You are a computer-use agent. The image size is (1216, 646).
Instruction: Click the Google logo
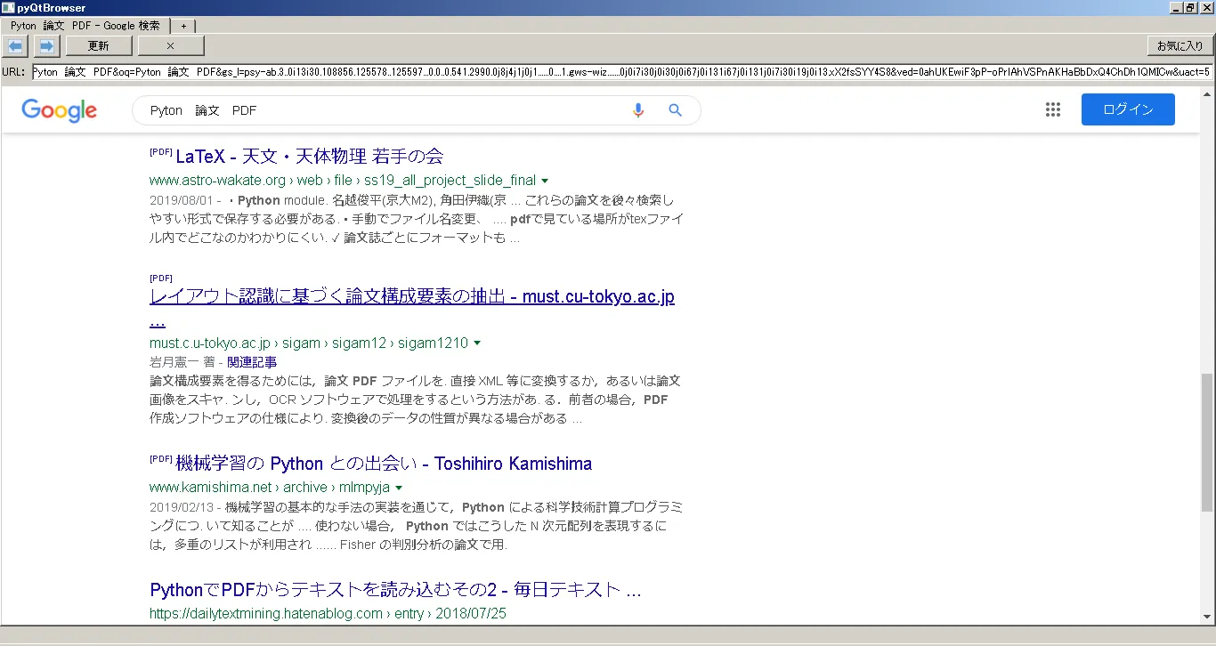click(59, 110)
